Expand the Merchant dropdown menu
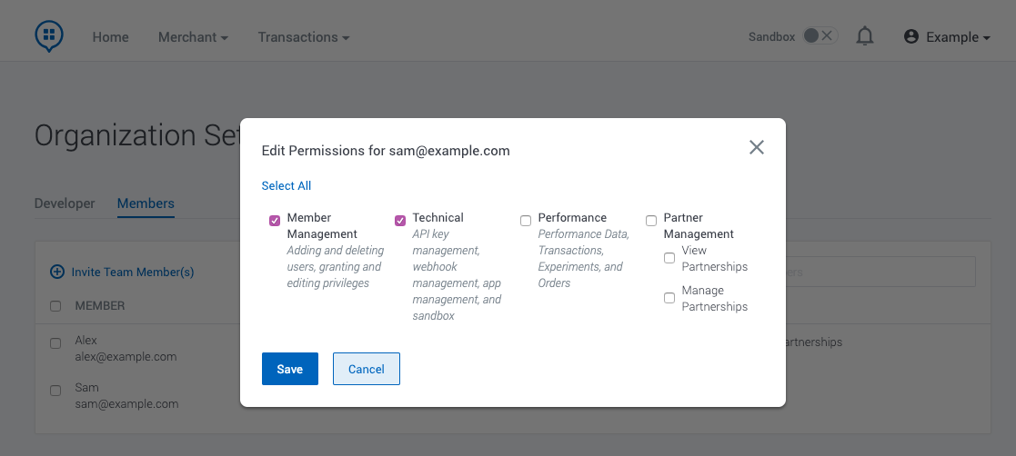1016x456 pixels. [x=193, y=37]
